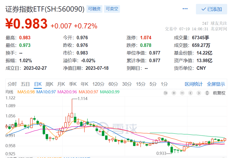This screenshot has width=232, height=158.
Task: Select the 年K chart tab
Action: click(x=84, y=84)
